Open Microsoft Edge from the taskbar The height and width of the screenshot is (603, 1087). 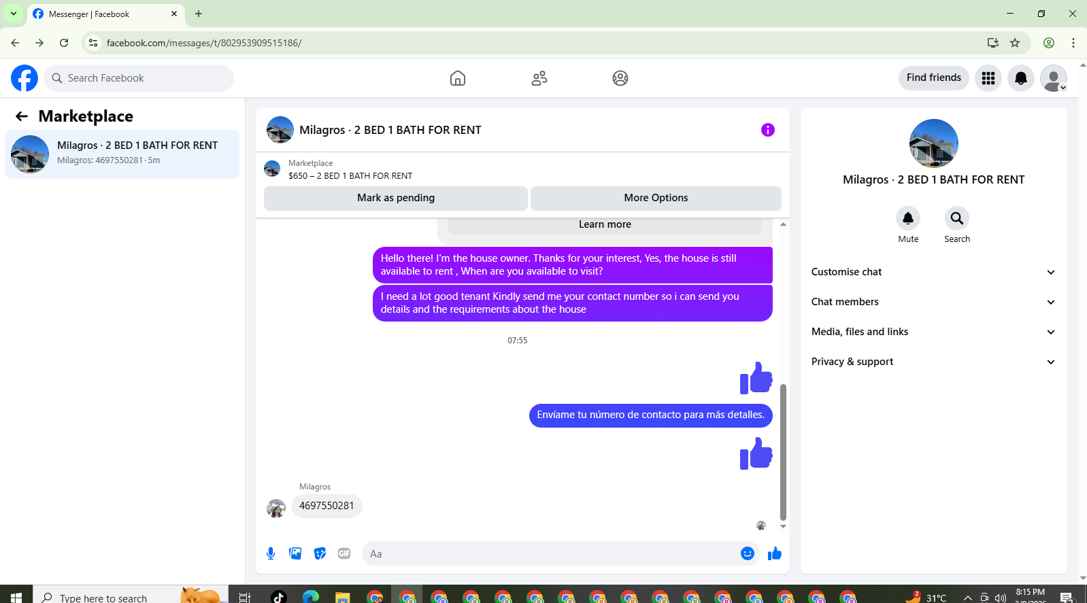click(x=311, y=597)
